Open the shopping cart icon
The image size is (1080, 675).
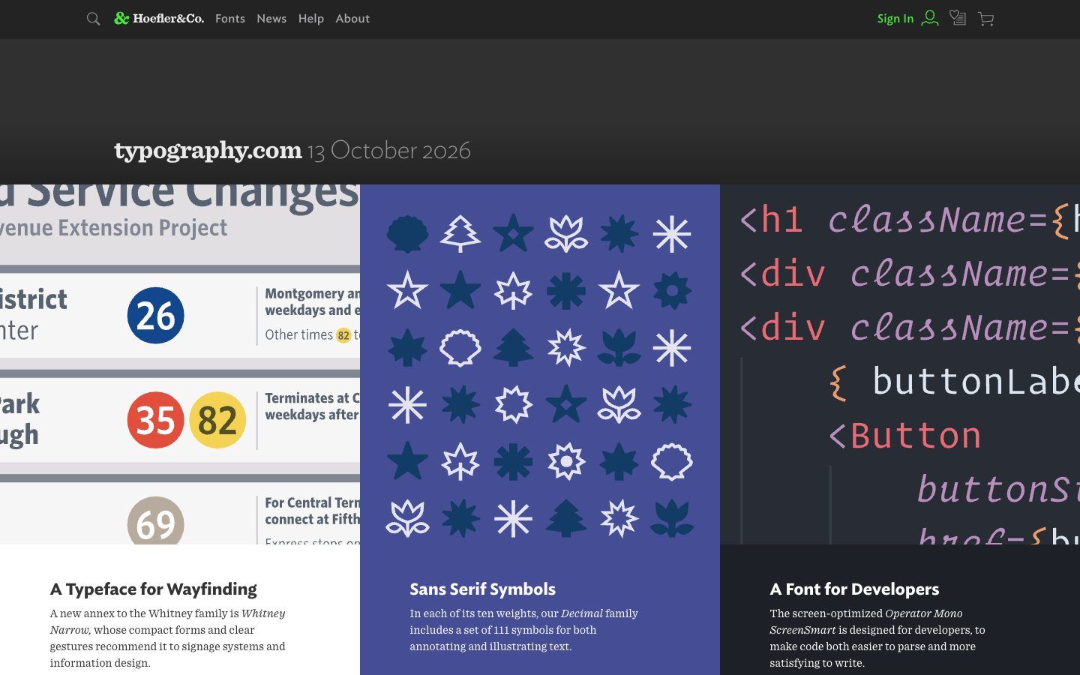pyautogui.click(x=986, y=19)
